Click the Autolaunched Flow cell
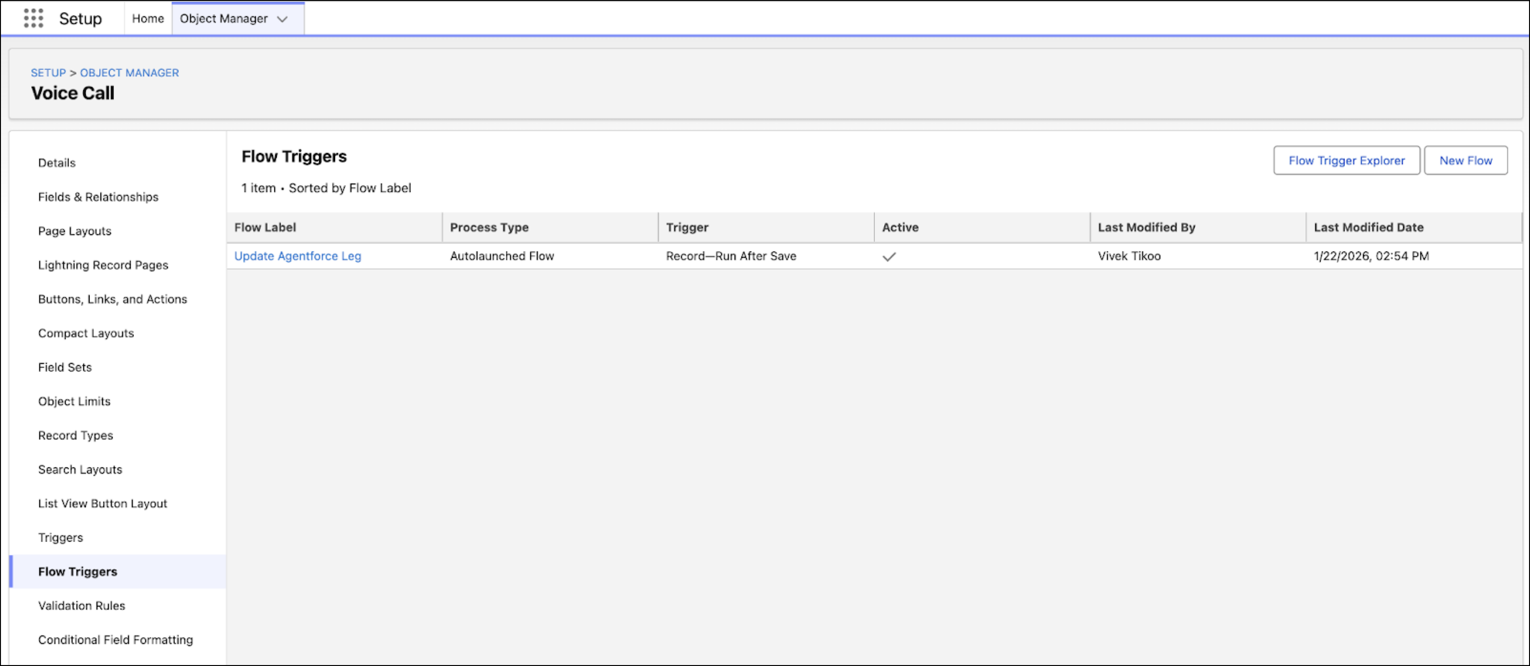The image size is (1530, 666). (502, 256)
